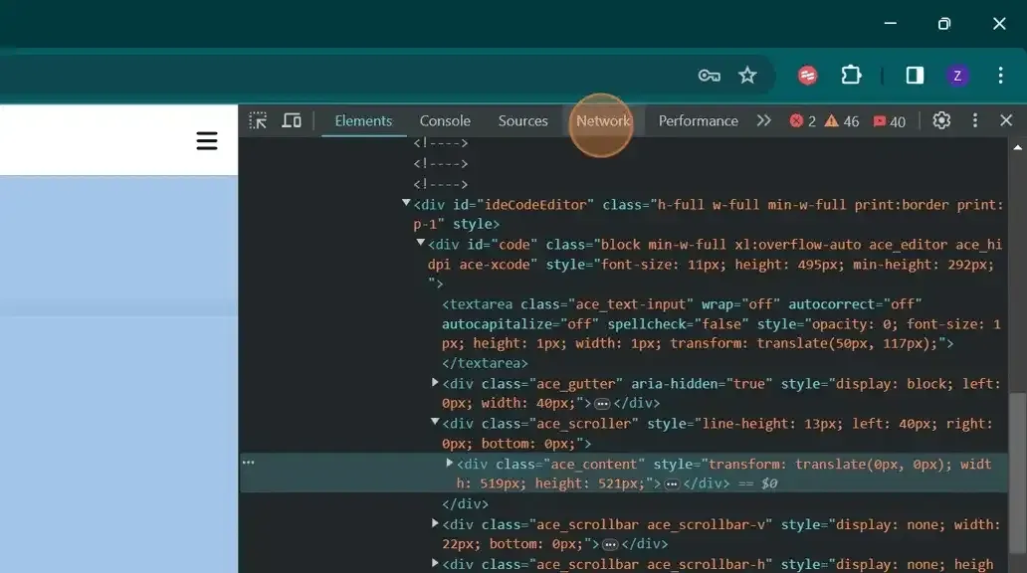Open the hamburger menu on the page

click(207, 141)
